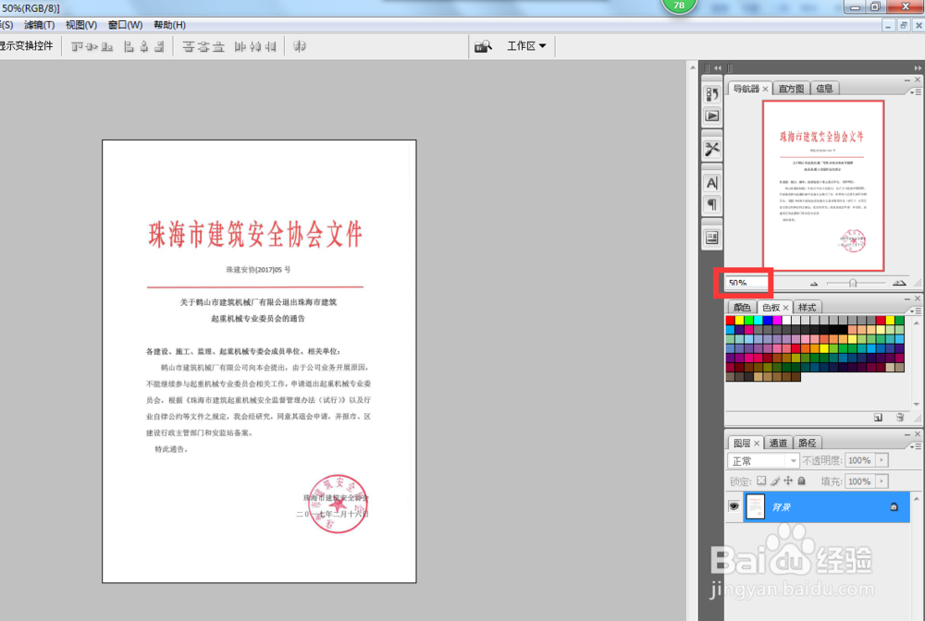
Task: Click the distribute vertical centers icon
Action: (x=203, y=46)
